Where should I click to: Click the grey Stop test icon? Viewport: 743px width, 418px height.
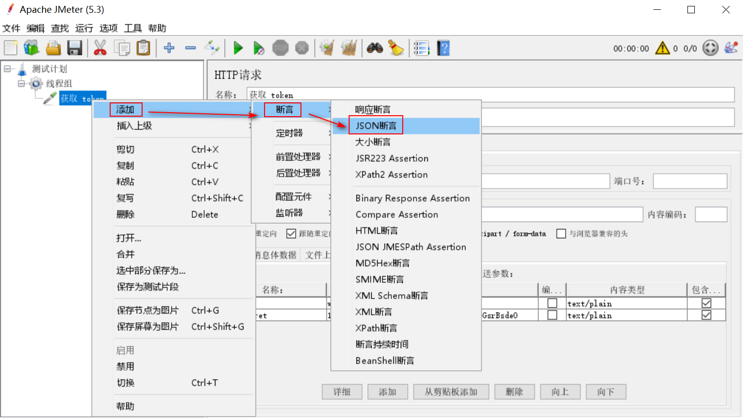click(x=281, y=48)
